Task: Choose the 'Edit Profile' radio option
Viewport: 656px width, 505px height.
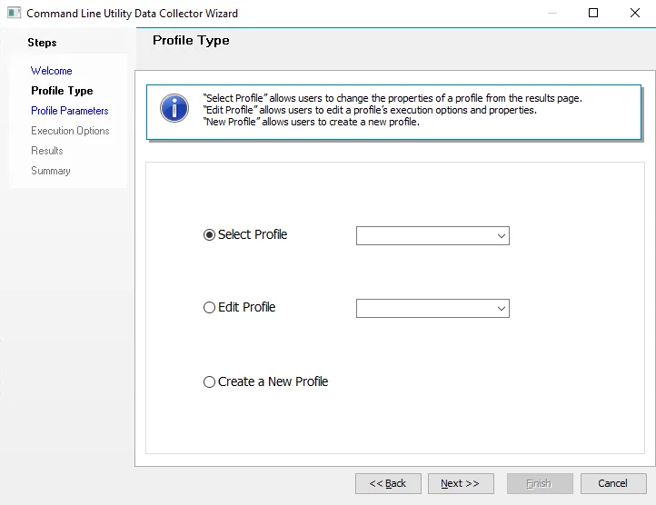Action: (x=209, y=308)
